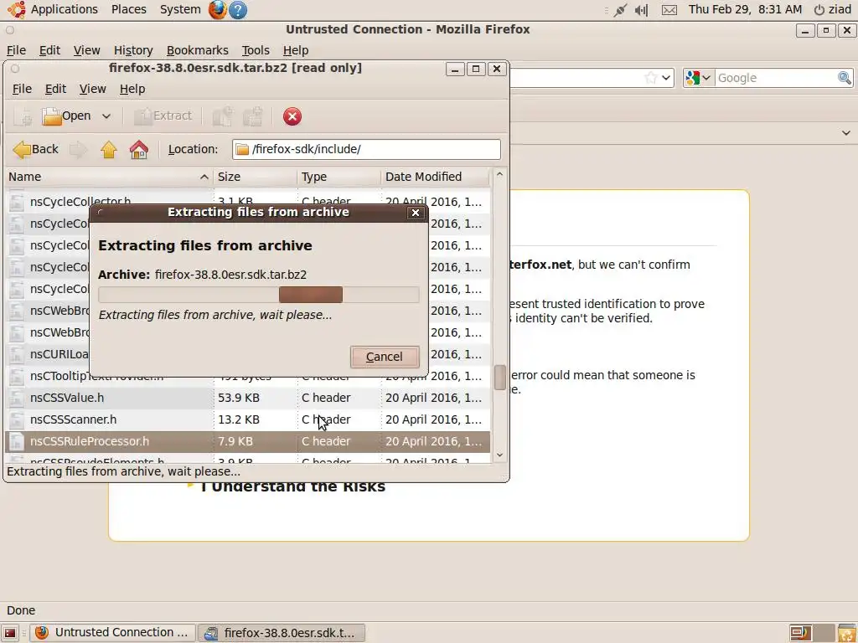Click the ziad power session indicator

pyautogui.click(x=832, y=9)
